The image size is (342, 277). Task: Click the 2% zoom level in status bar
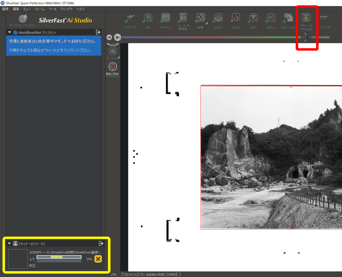[x=114, y=274]
